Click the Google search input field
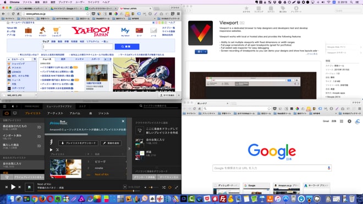 point(272,168)
